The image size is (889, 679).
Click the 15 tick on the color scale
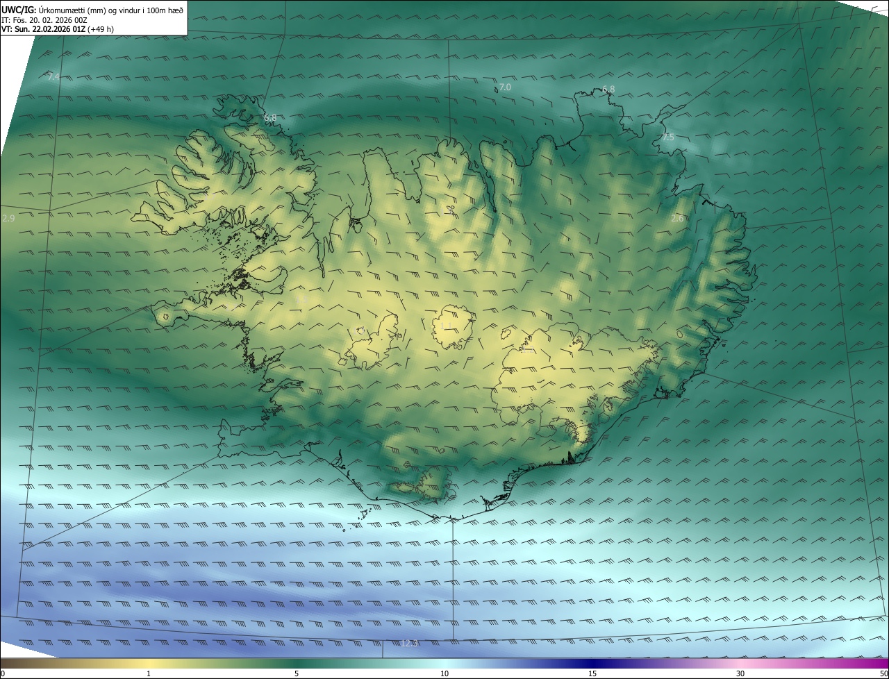(x=592, y=673)
